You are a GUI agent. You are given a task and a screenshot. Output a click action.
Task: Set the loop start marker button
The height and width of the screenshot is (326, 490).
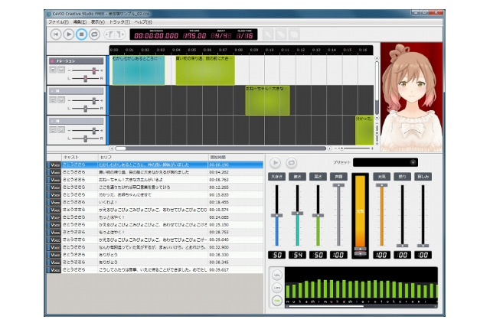(x=109, y=34)
